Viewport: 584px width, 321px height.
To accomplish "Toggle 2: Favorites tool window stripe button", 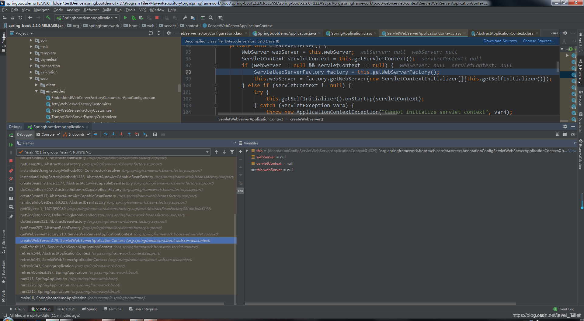I will point(4,272).
